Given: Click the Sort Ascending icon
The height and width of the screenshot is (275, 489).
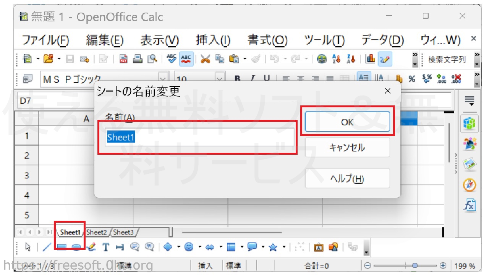Looking at the screenshot, I should tap(336, 59).
